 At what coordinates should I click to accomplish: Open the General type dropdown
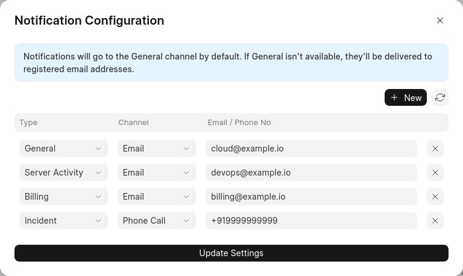(x=63, y=149)
